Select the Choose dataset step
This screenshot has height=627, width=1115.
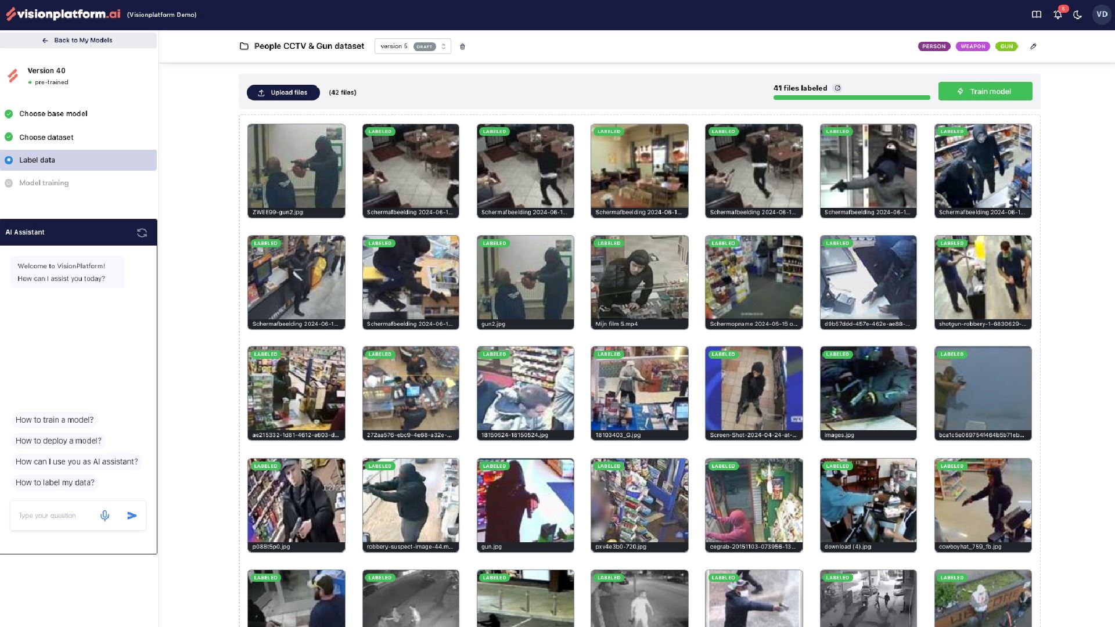tap(46, 138)
